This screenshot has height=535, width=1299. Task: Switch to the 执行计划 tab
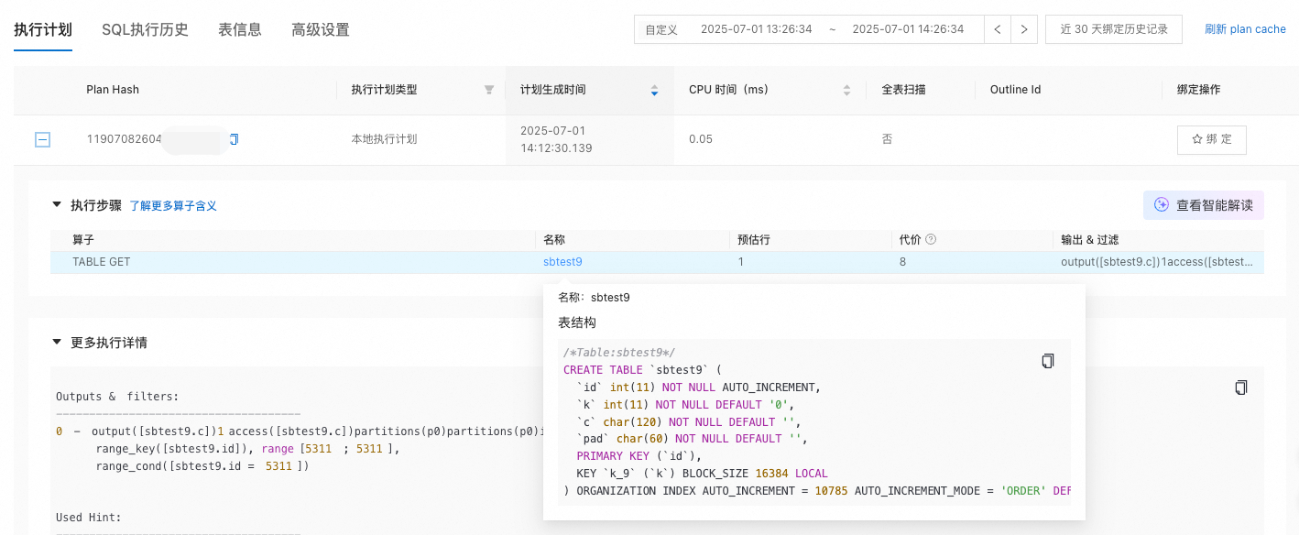[43, 29]
